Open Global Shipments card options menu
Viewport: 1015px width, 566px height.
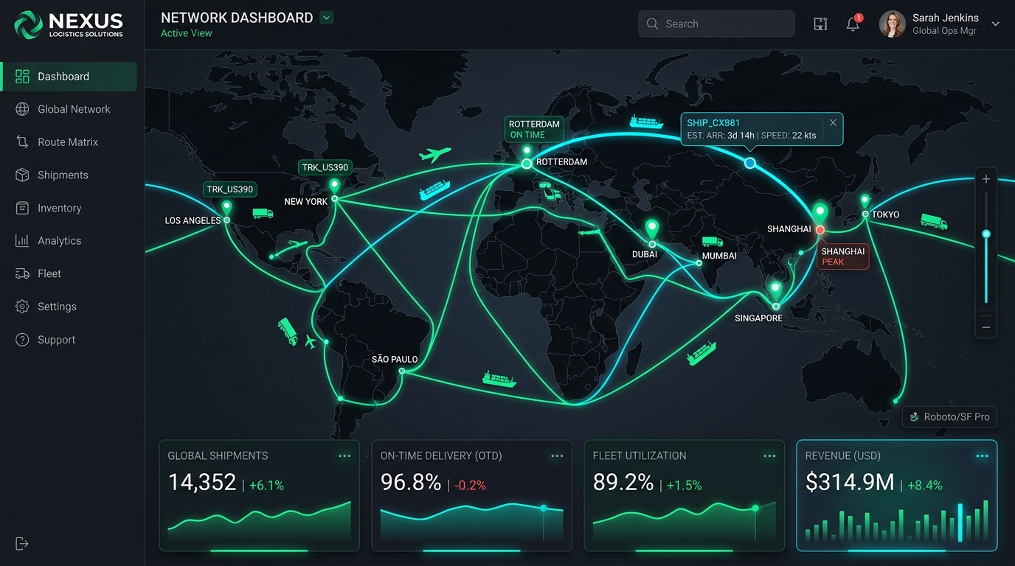pyautogui.click(x=344, y=456)
